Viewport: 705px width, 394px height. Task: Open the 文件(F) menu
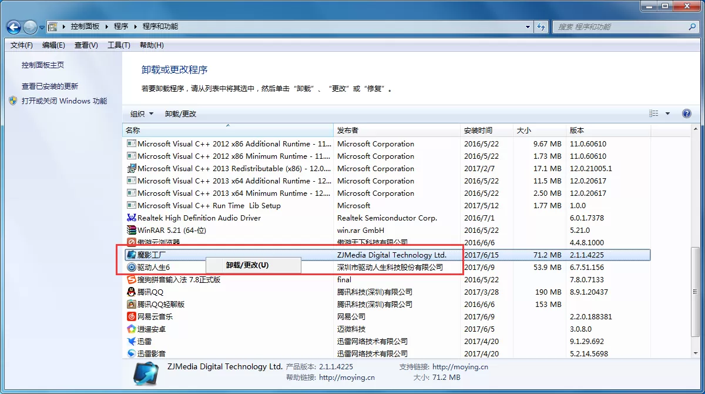click(x=22, y=45)
